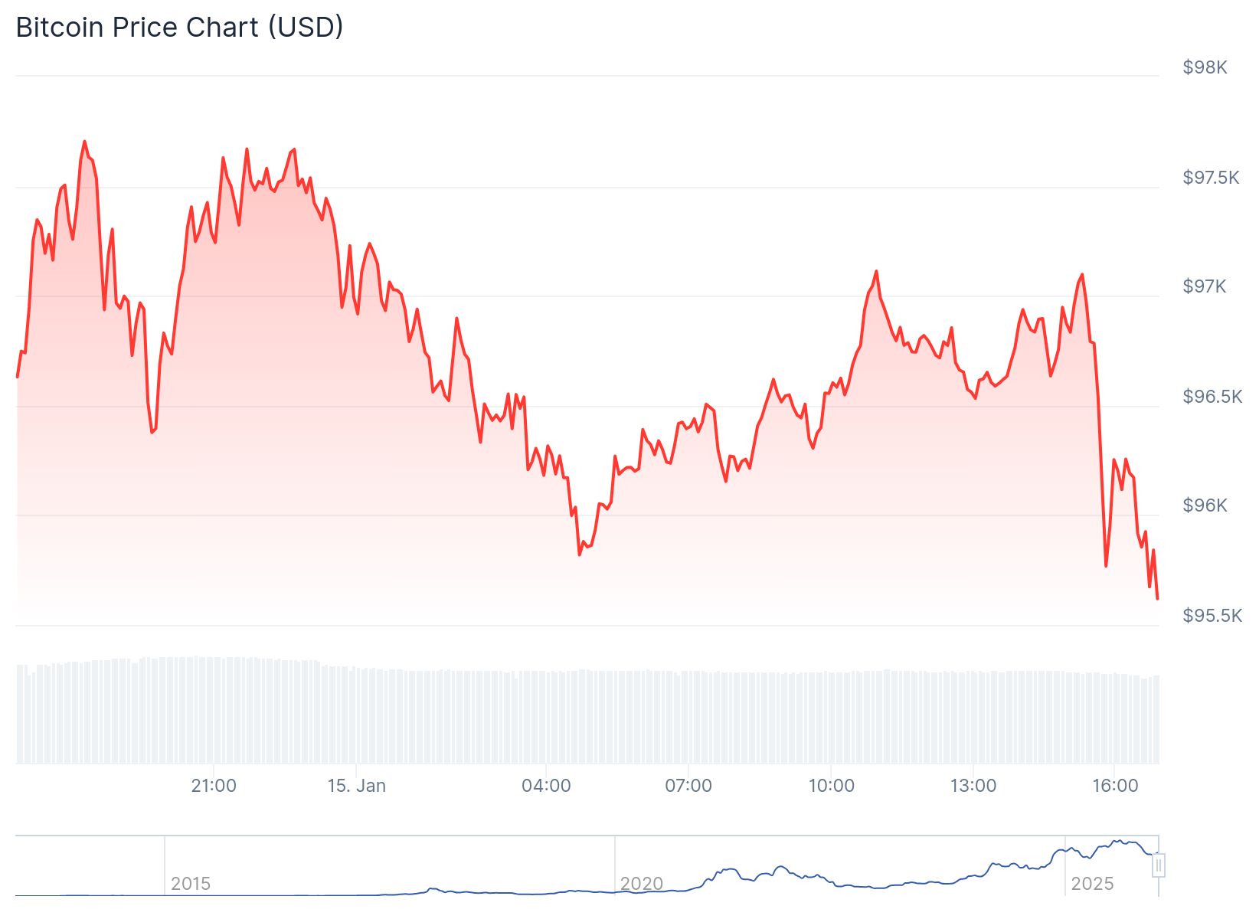Click the 16:00 time axis label
1259x919 pixels.
(x=1115, y=786)
